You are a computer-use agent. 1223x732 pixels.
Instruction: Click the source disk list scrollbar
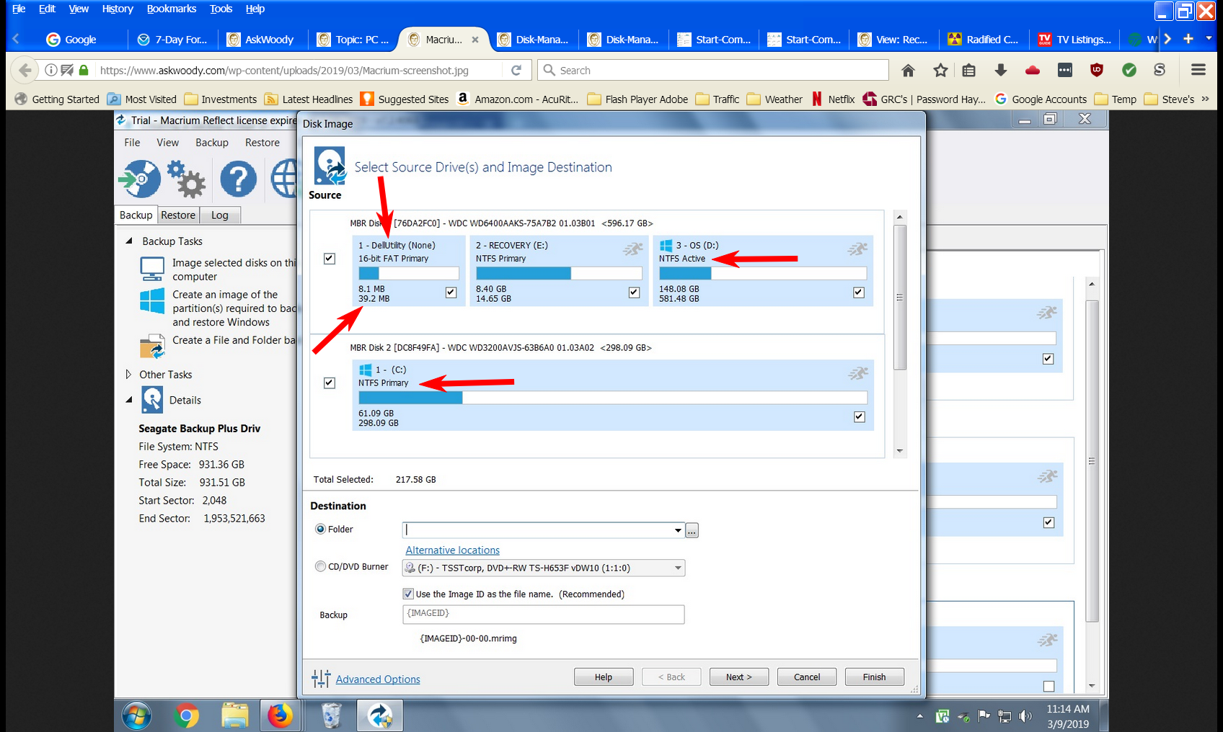[x=899, y=297]
